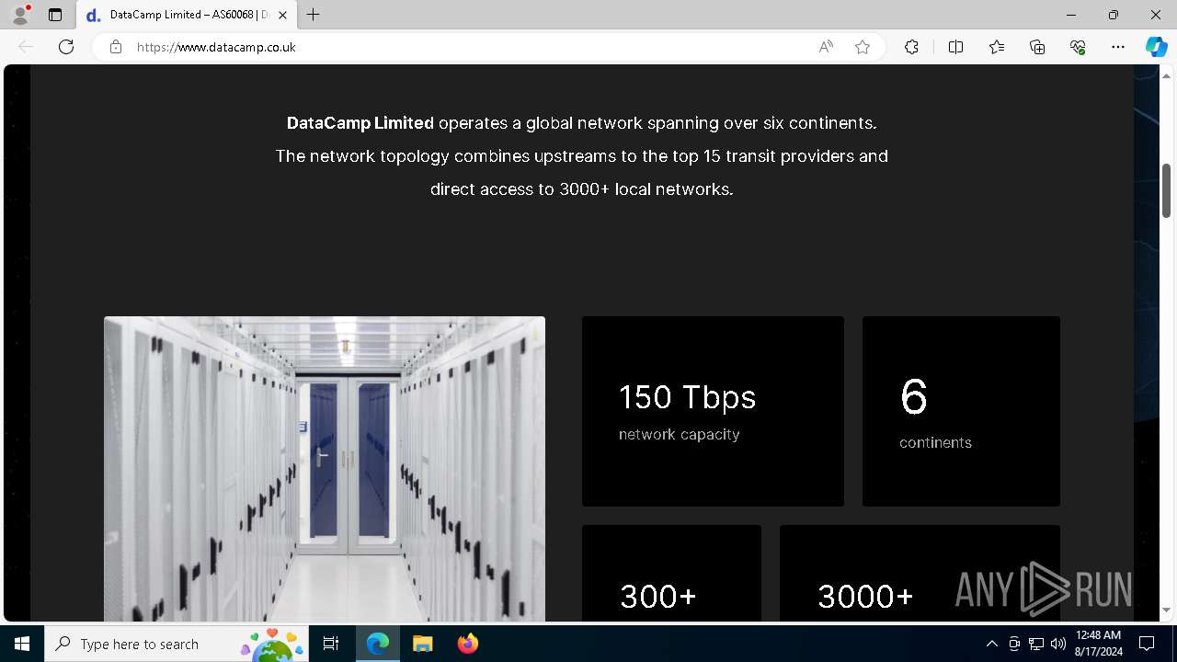Click the page vertical scrollbar thumb
The height and width of the screenshot is (662, 1177).
(x=1166, y=190)
